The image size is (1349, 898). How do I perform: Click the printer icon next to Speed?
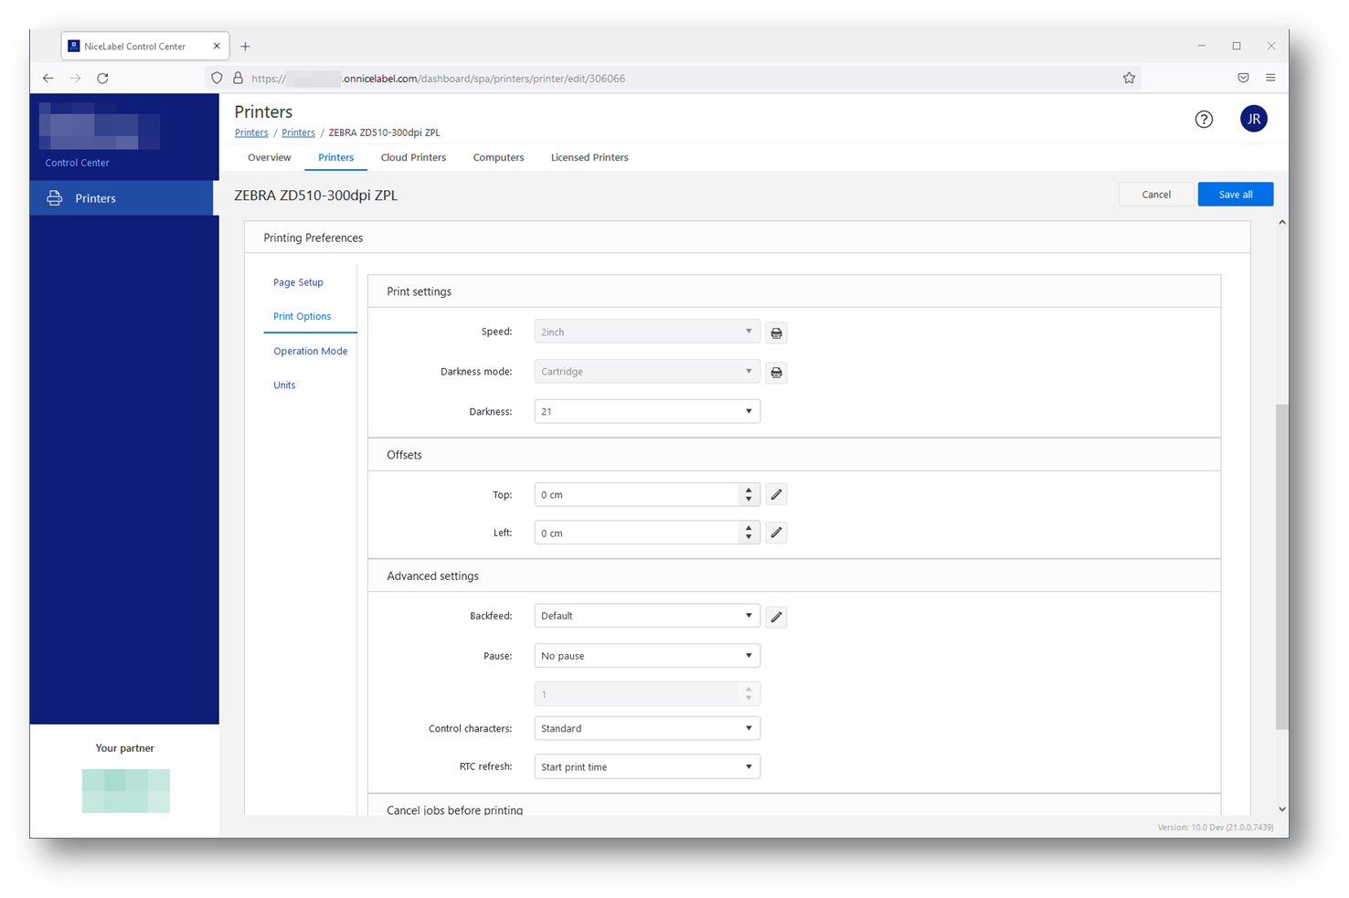(x=776, y=333)
